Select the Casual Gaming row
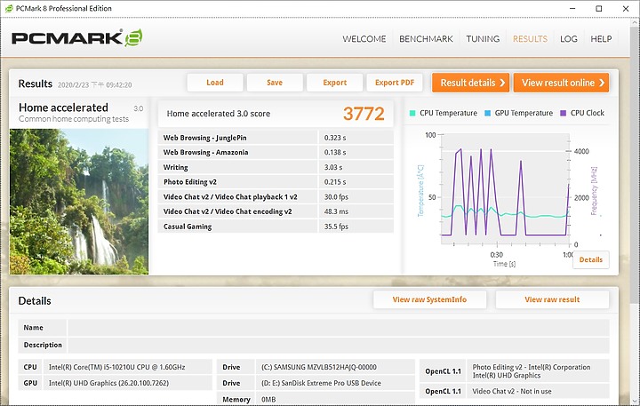The width and height of the screenshot is (640, 406). 276,227
